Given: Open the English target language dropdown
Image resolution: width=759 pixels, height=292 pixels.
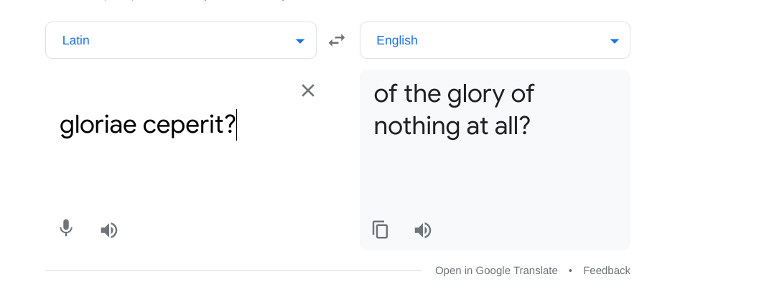Looking at the screenshot, I should [495, 40].
